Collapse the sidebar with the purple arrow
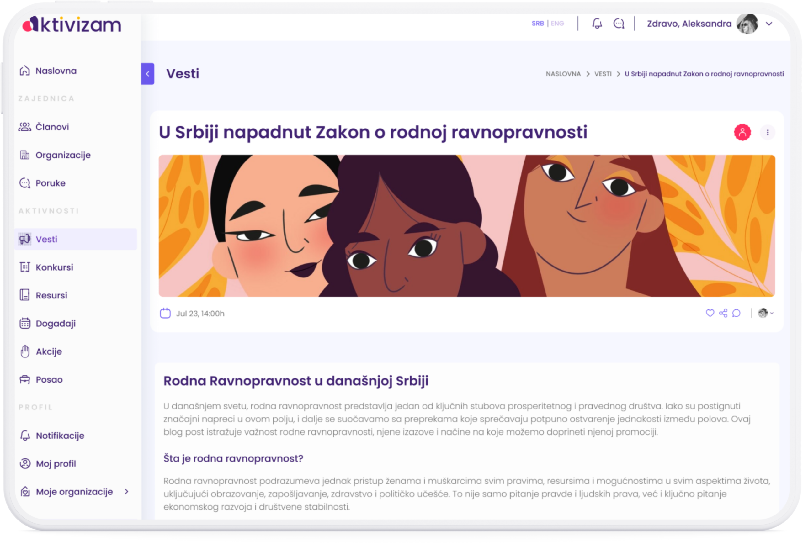The image size is (803, 544). tap(147, 74)
